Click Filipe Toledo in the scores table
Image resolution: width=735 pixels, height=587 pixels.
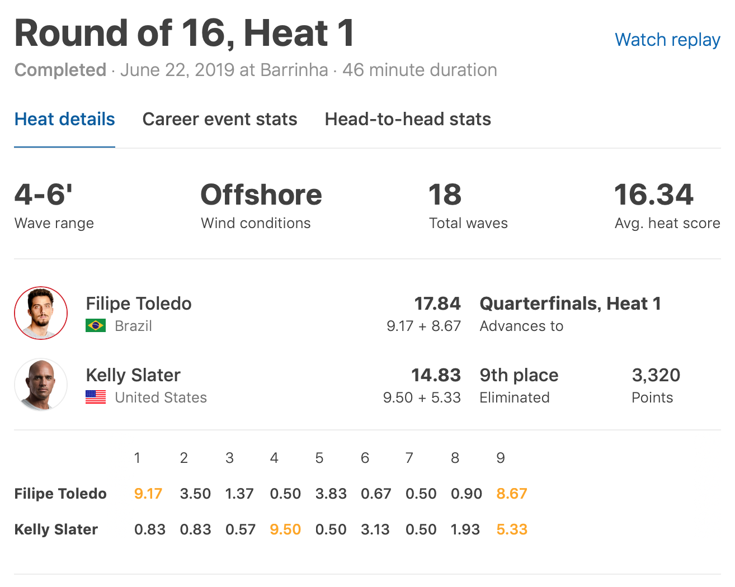tap(60, 494)
